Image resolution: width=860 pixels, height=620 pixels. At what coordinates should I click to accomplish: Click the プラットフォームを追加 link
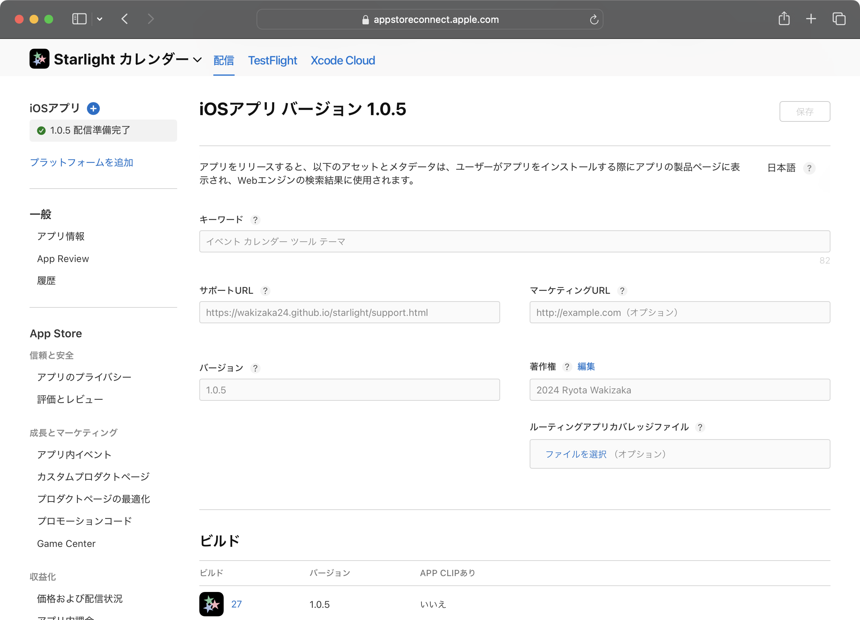click(x=82, y=163)
